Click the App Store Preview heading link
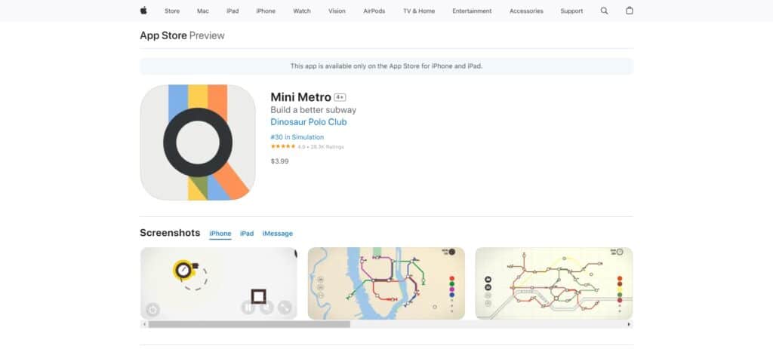 (x=182, y=35)
